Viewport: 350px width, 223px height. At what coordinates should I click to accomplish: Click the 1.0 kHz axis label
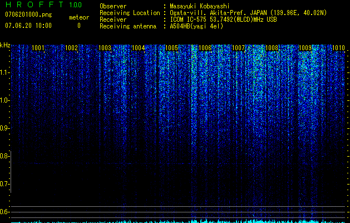pyautogui.click(x=4, y=100)
